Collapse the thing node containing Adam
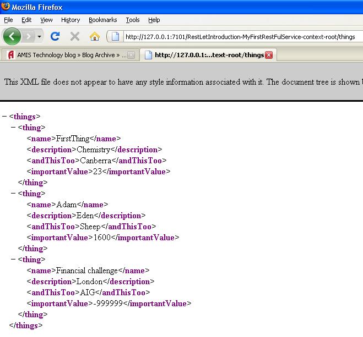The height and width of the screenshot is (337, 363). click(x=14, y=194)
